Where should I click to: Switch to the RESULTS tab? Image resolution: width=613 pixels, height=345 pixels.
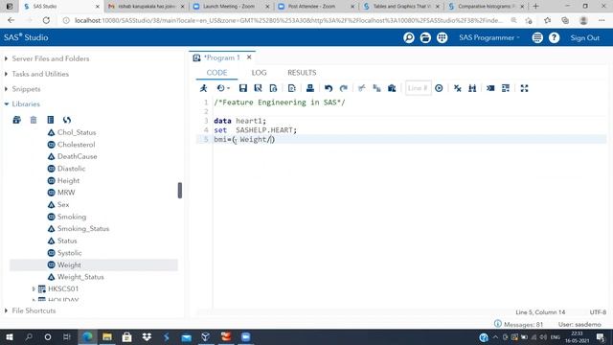tap(302, 73)
